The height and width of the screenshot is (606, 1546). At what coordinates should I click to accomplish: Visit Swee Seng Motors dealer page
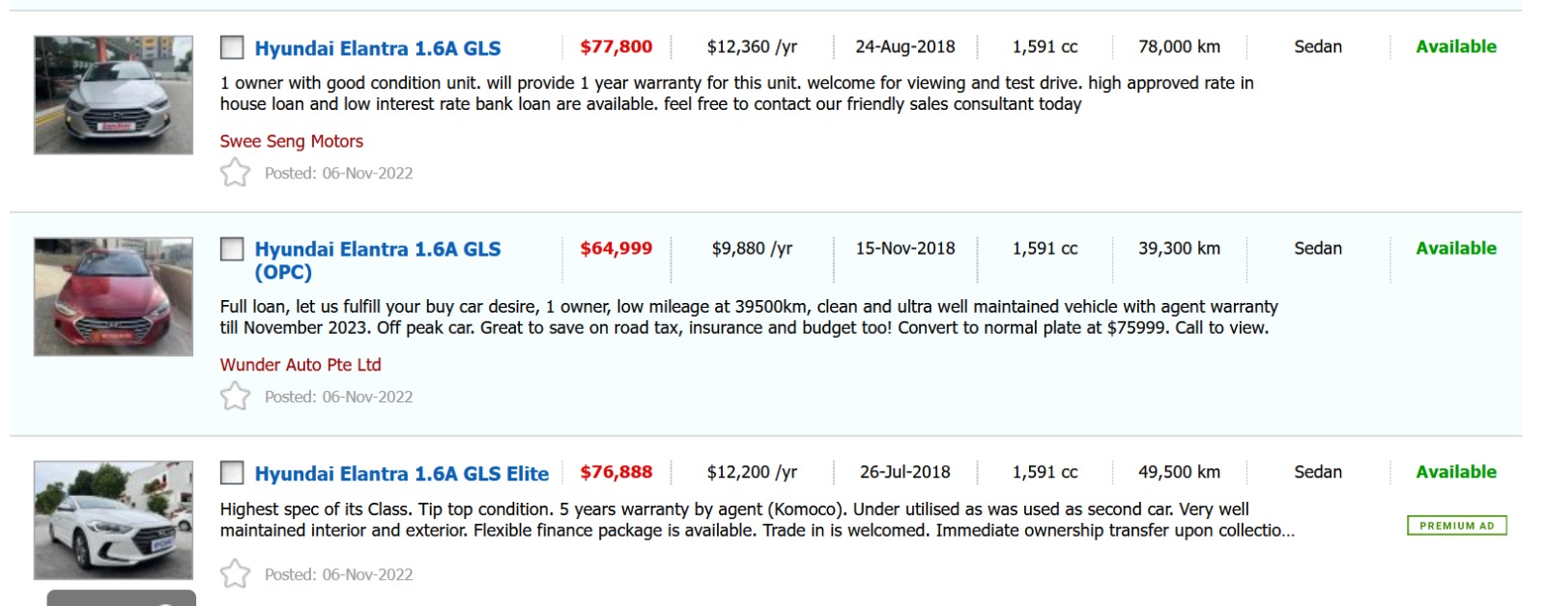292,141
